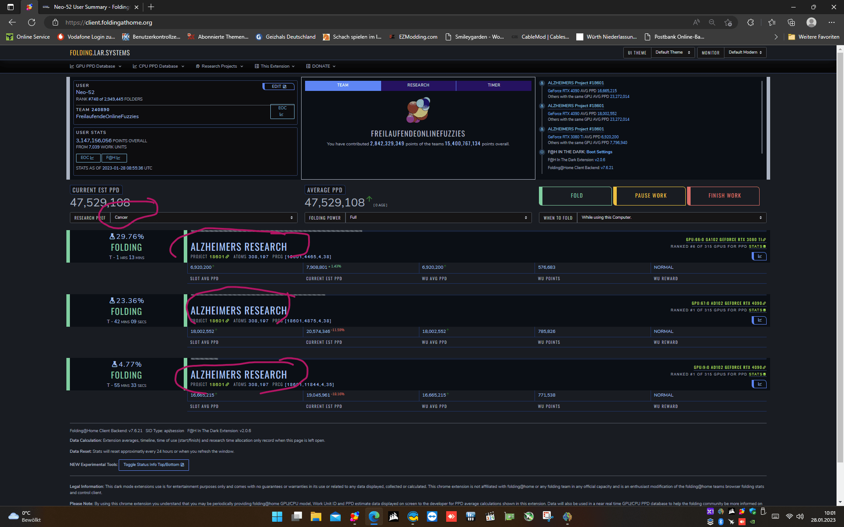
Task: Open GPU PPD Database menu
Action: (95, 66)
